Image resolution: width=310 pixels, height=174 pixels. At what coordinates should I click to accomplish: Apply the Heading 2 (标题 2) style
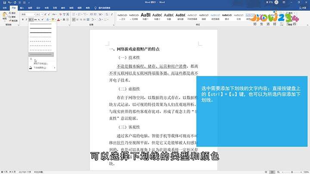coord(157,17)
